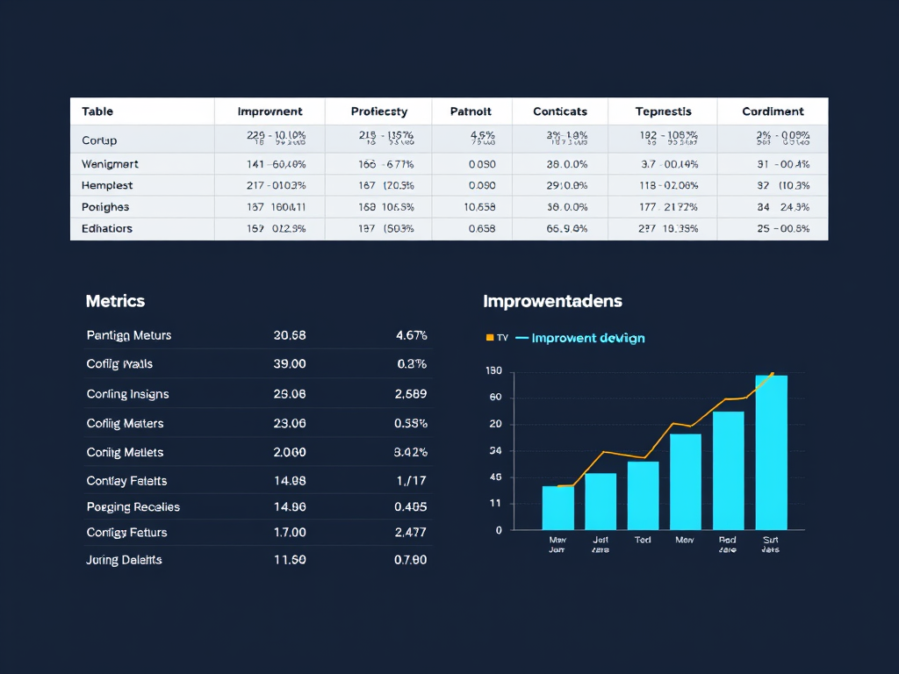This screenshot has height=674, width=899.
Task: Click the Cordiment column header
Action: coord(773,111)
